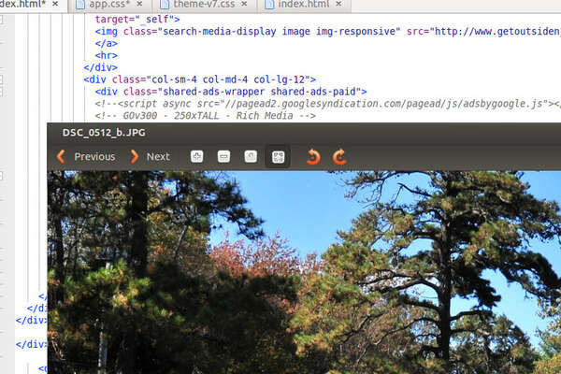
Task: Show image at normal size icon
Action: [x=251, y=157]
